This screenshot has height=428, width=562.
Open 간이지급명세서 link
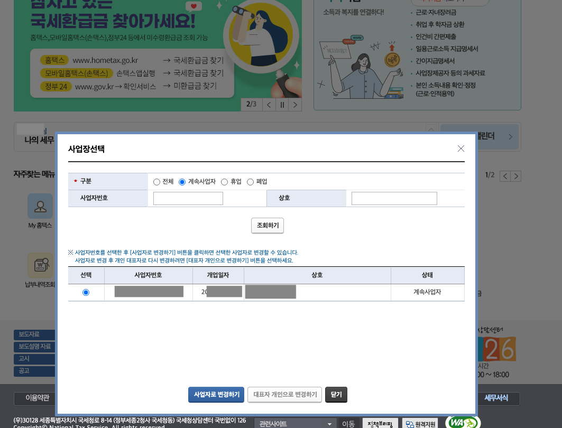click(x=435, y=61)
